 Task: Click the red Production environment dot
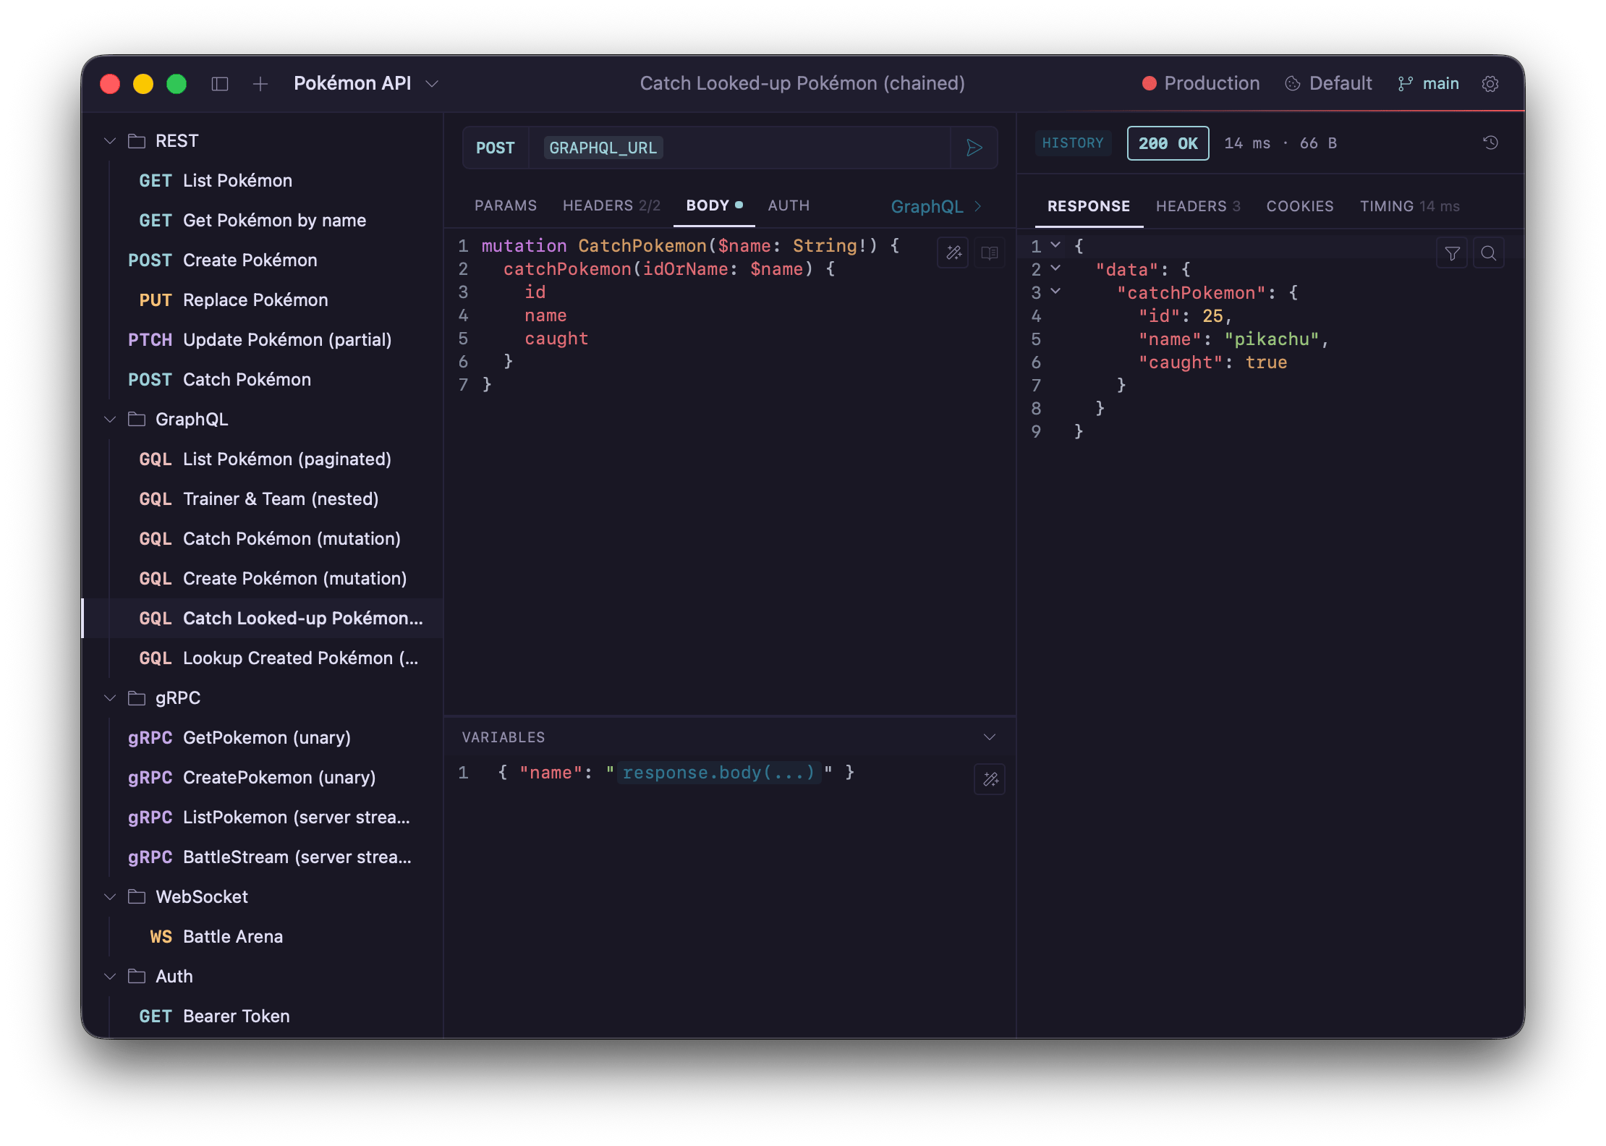1149,83
